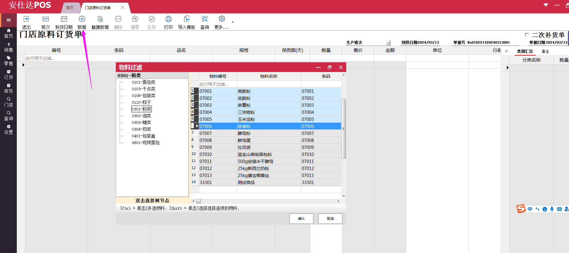Image resolution: width=569 pixels, height=253 pixels.
Task: Click the 新增 add-new toolbar icon
Action: click(82, 19)
